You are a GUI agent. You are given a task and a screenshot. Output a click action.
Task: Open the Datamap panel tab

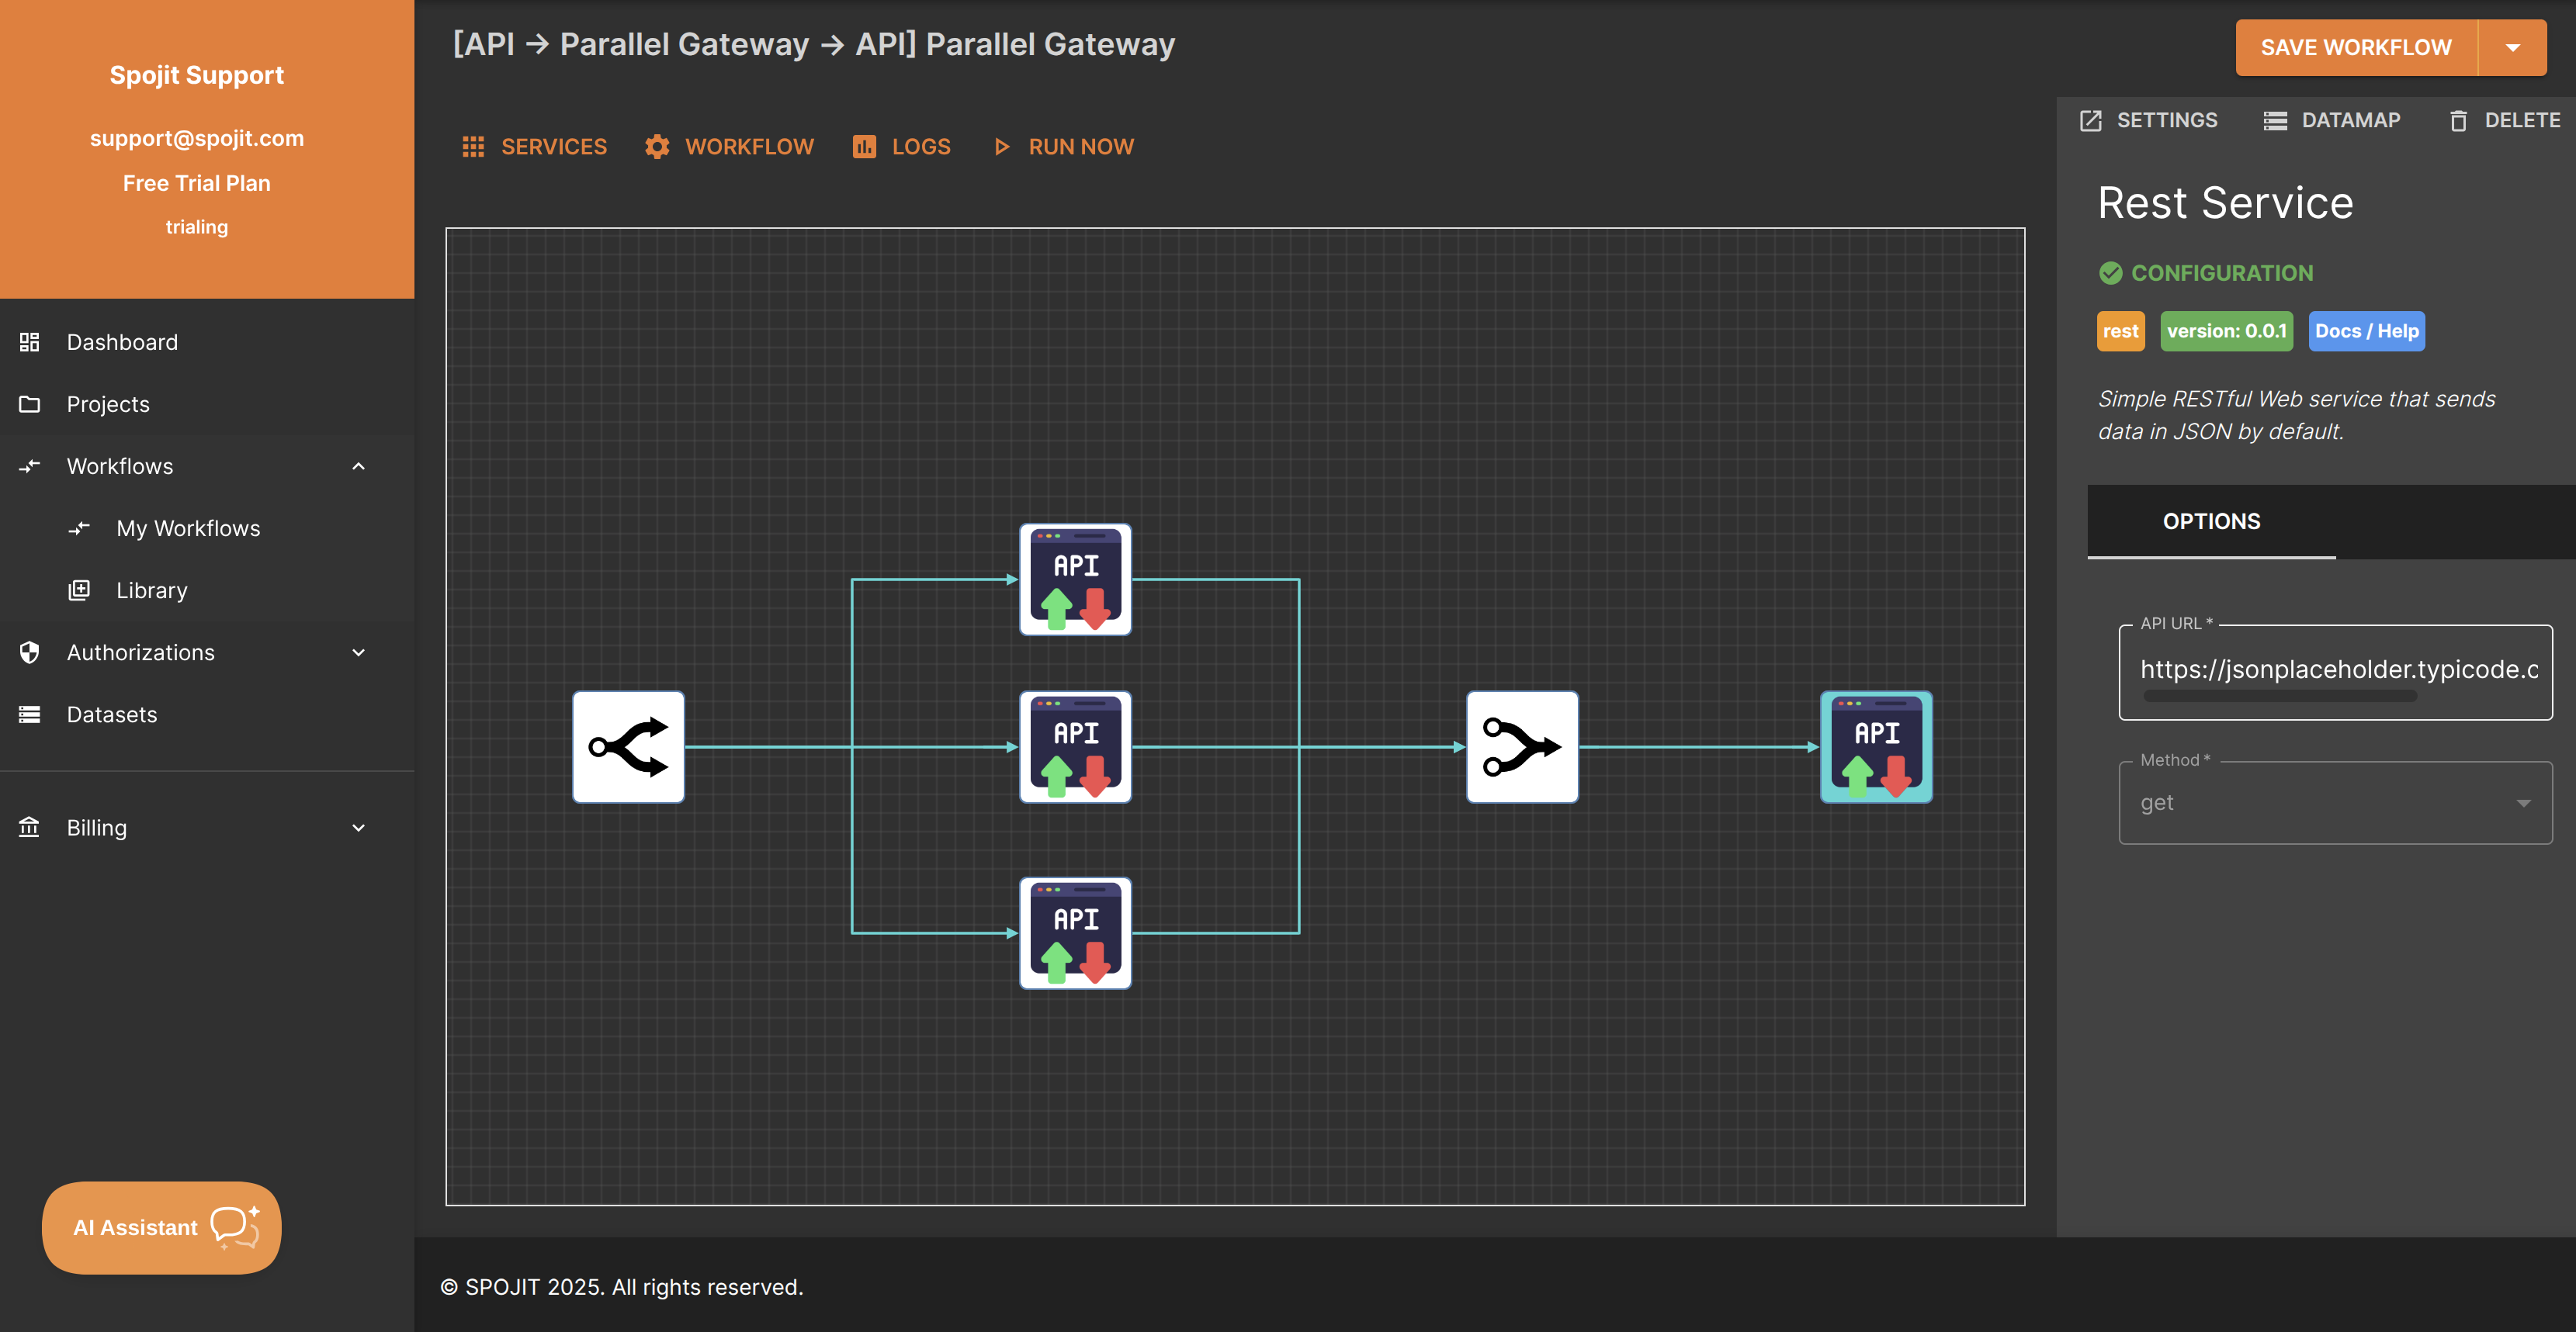pyautogui.click(x=2331, y=121)
